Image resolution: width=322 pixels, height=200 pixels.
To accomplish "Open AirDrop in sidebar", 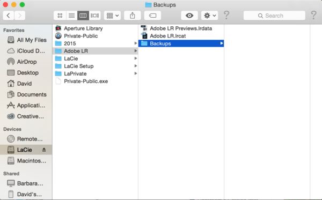I will (x=26, y=62).
